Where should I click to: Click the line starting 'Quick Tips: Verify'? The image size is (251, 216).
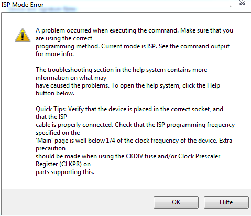point(129,109)
